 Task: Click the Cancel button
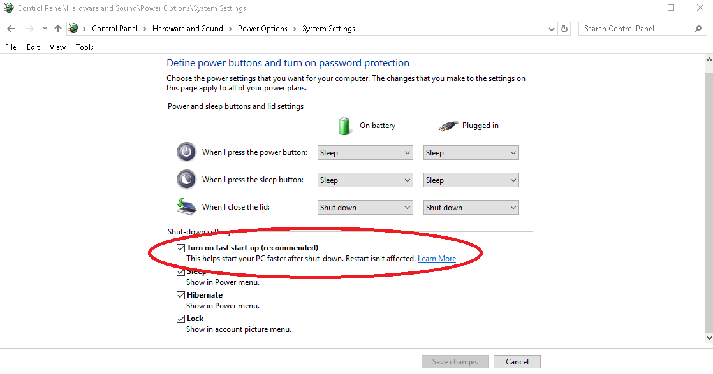(x=517, y=362)
